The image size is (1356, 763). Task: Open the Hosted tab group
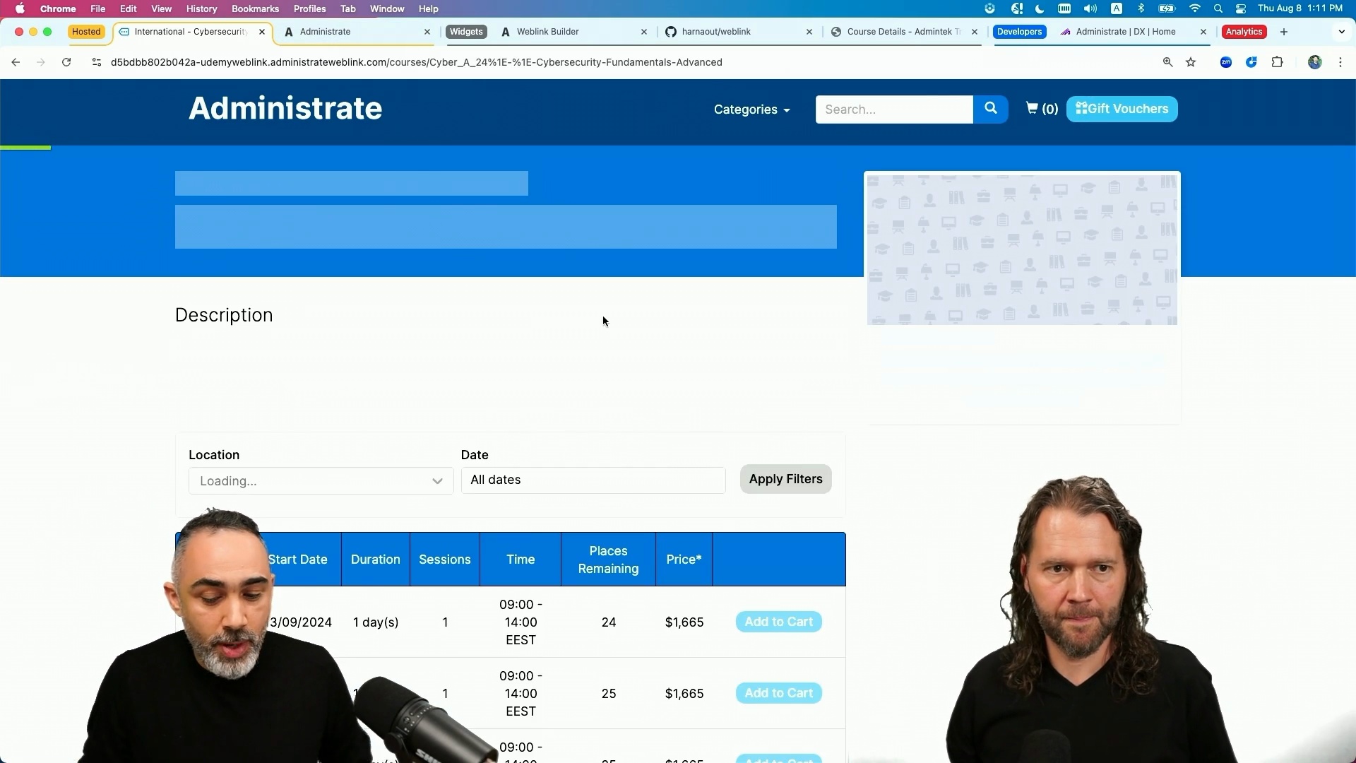point(86,32)
